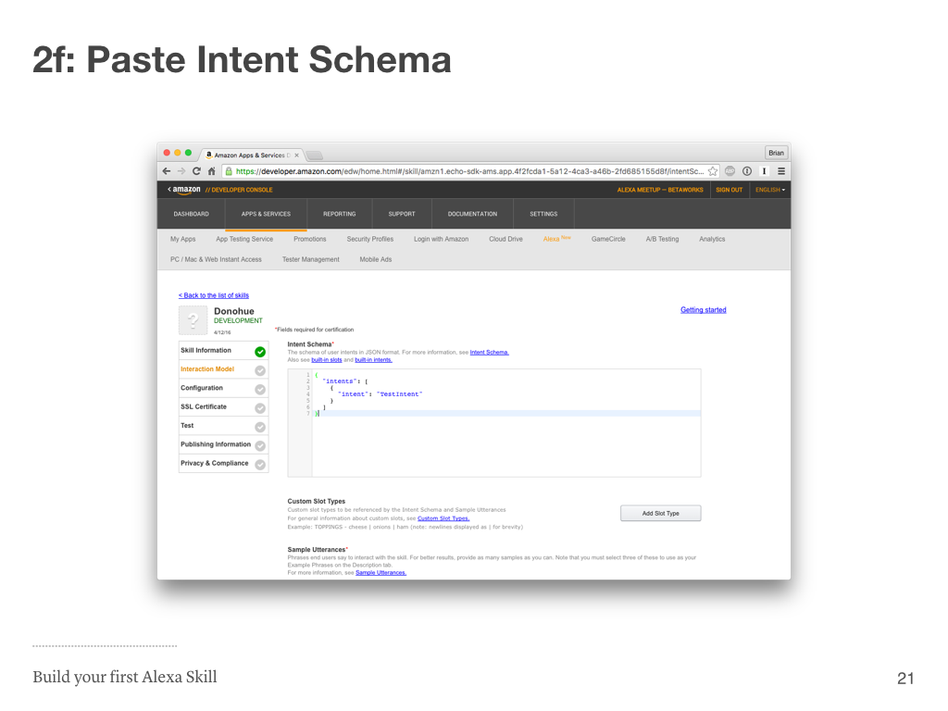
Task: Click Back to the list of skills
Action: coord(214,295)
